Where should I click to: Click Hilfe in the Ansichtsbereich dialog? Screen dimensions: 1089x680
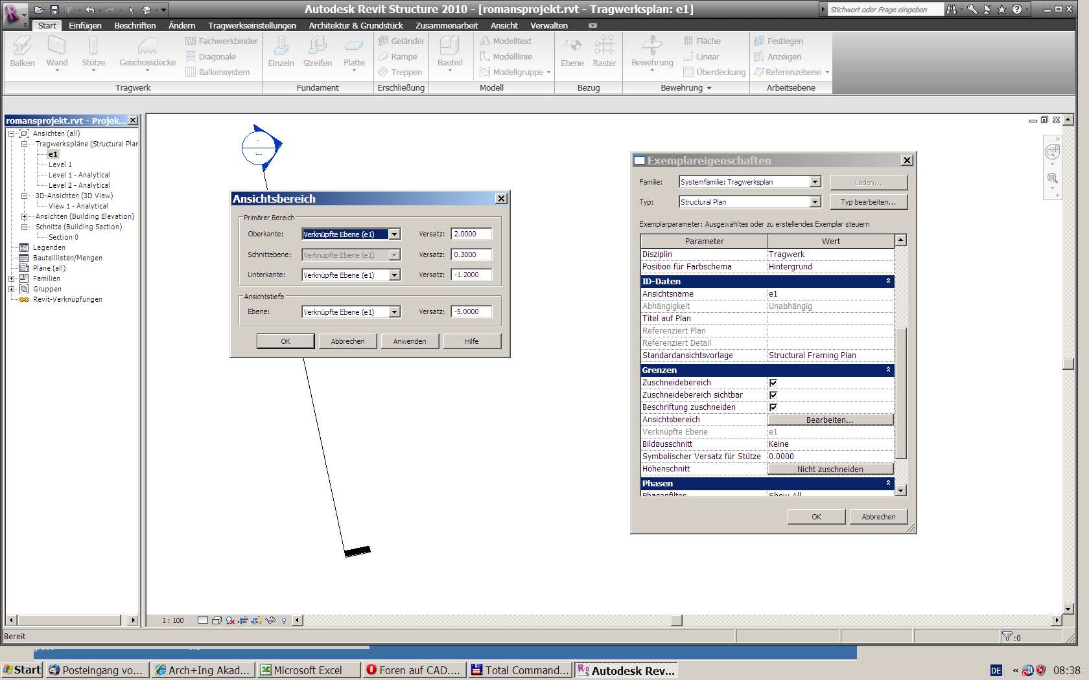pyautogui.click(x=472, y=341)
